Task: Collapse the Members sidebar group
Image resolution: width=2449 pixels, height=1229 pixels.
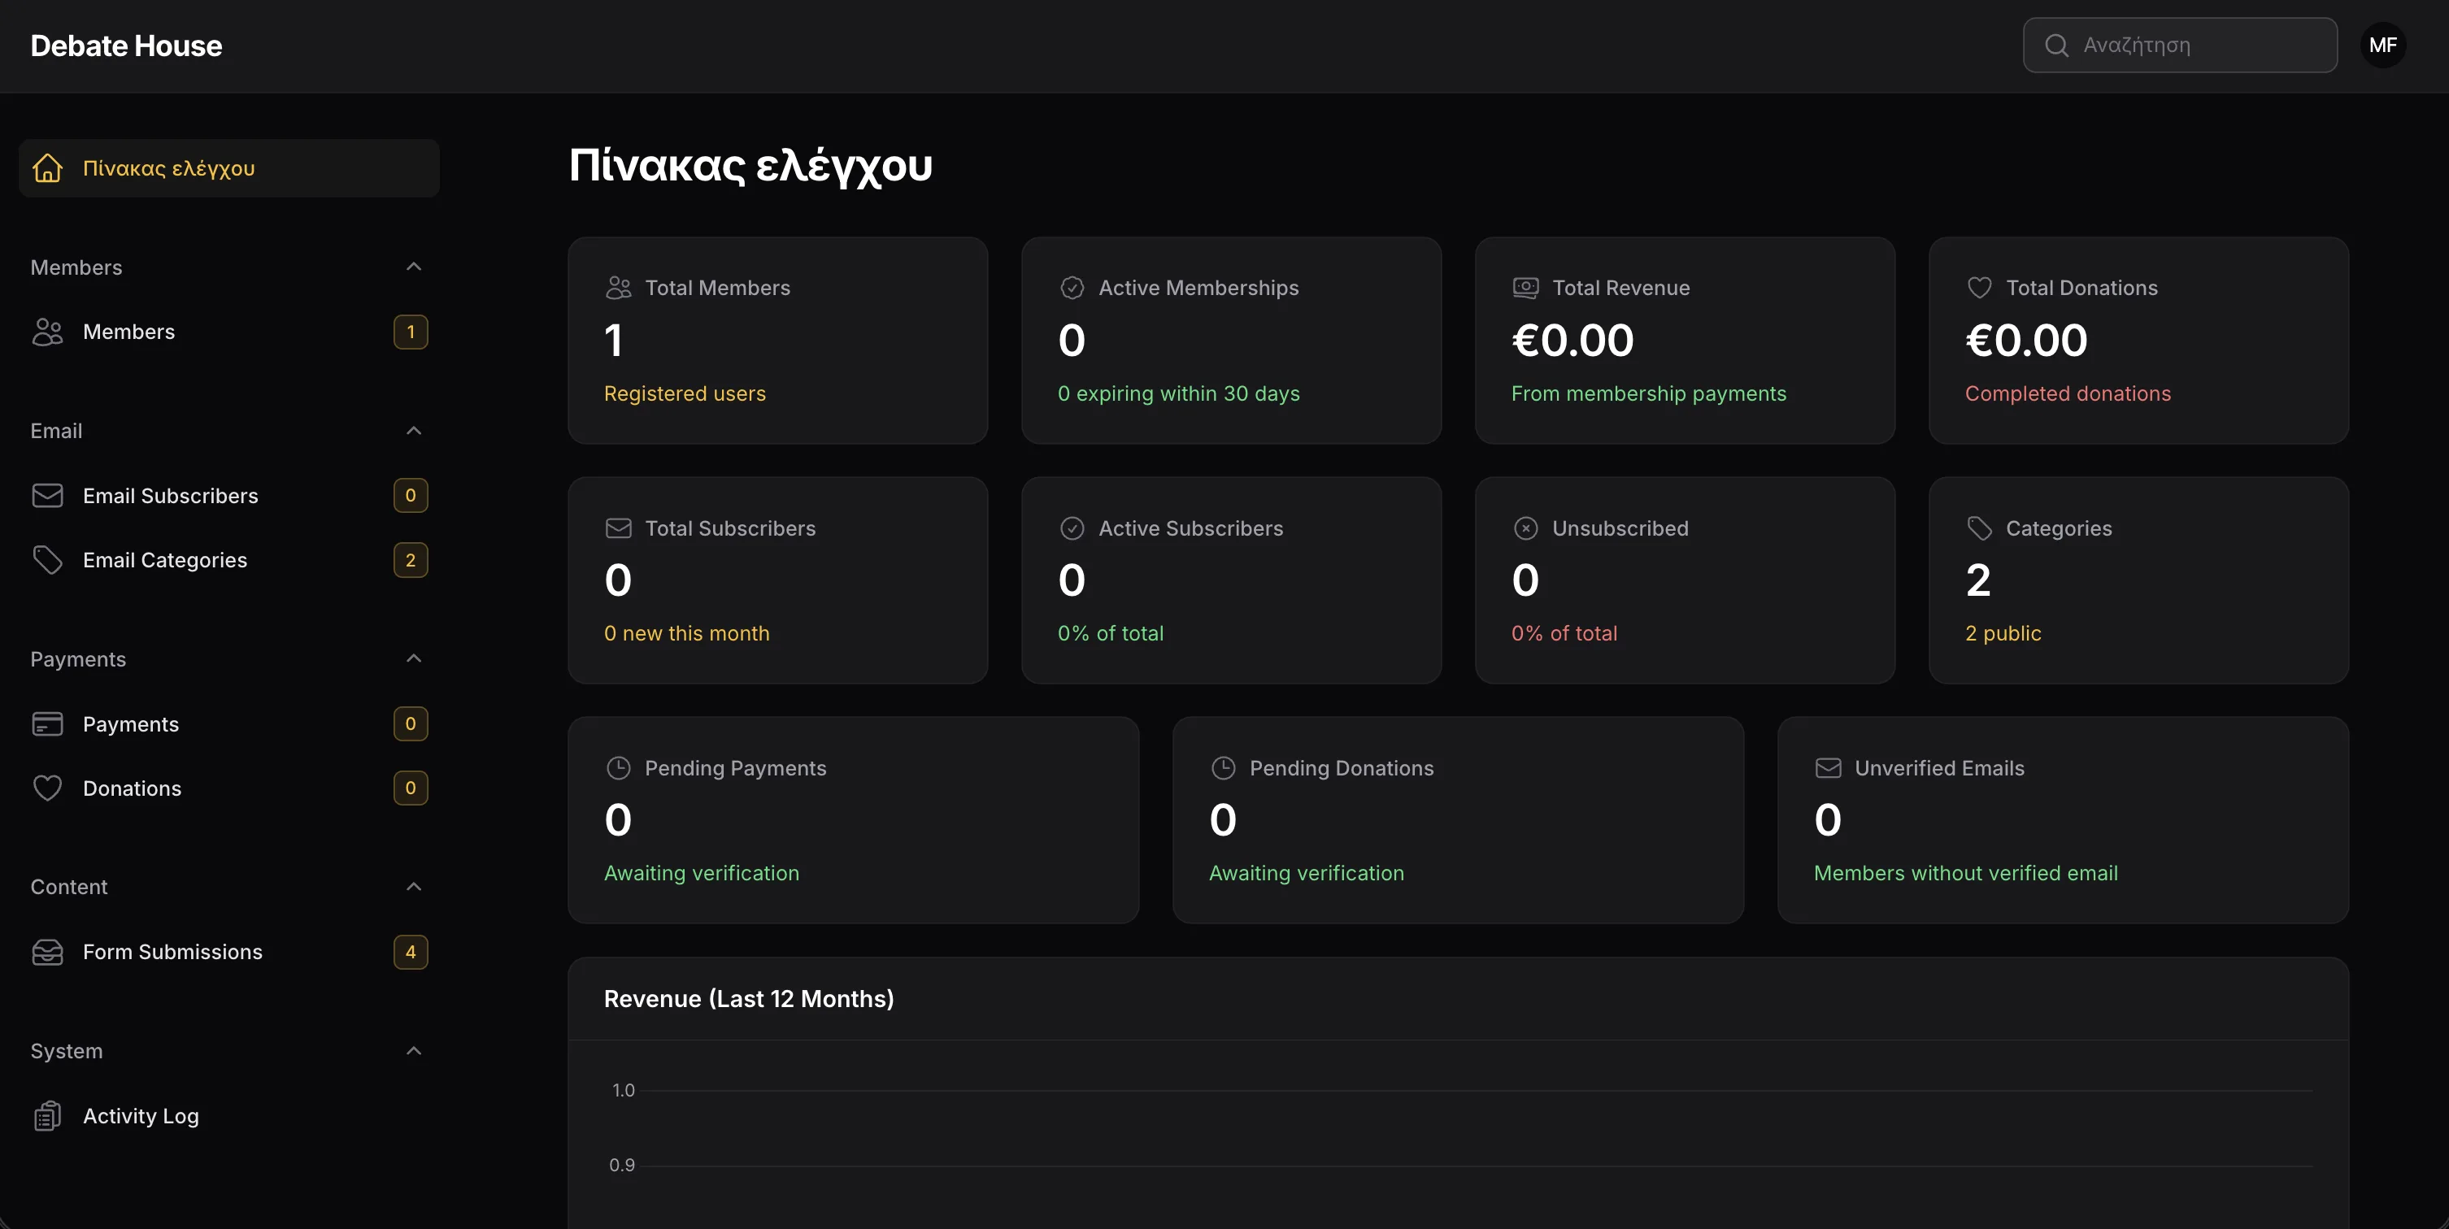Action: tap(414, 267)
